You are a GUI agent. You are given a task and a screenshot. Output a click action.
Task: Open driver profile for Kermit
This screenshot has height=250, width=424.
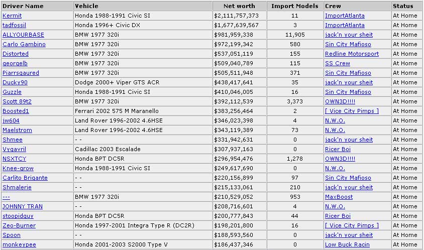coord(12,16)
